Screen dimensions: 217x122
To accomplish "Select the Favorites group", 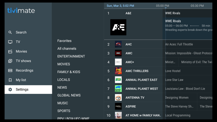I will (64, 41).
